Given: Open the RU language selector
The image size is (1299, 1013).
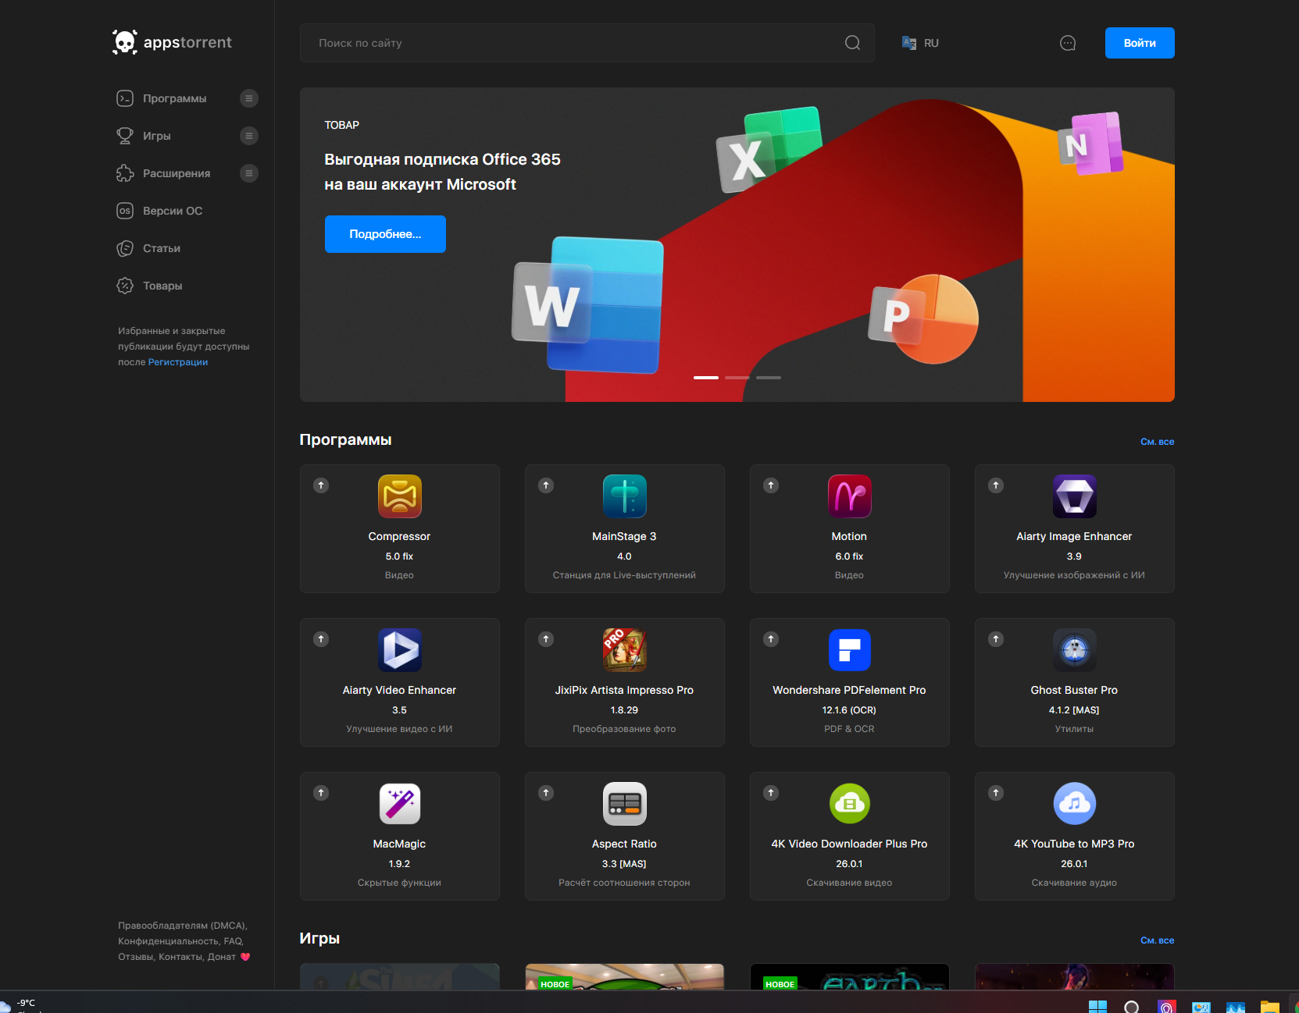Looking at the screenshot, I should pyautogui.click(x=921, y=43).
